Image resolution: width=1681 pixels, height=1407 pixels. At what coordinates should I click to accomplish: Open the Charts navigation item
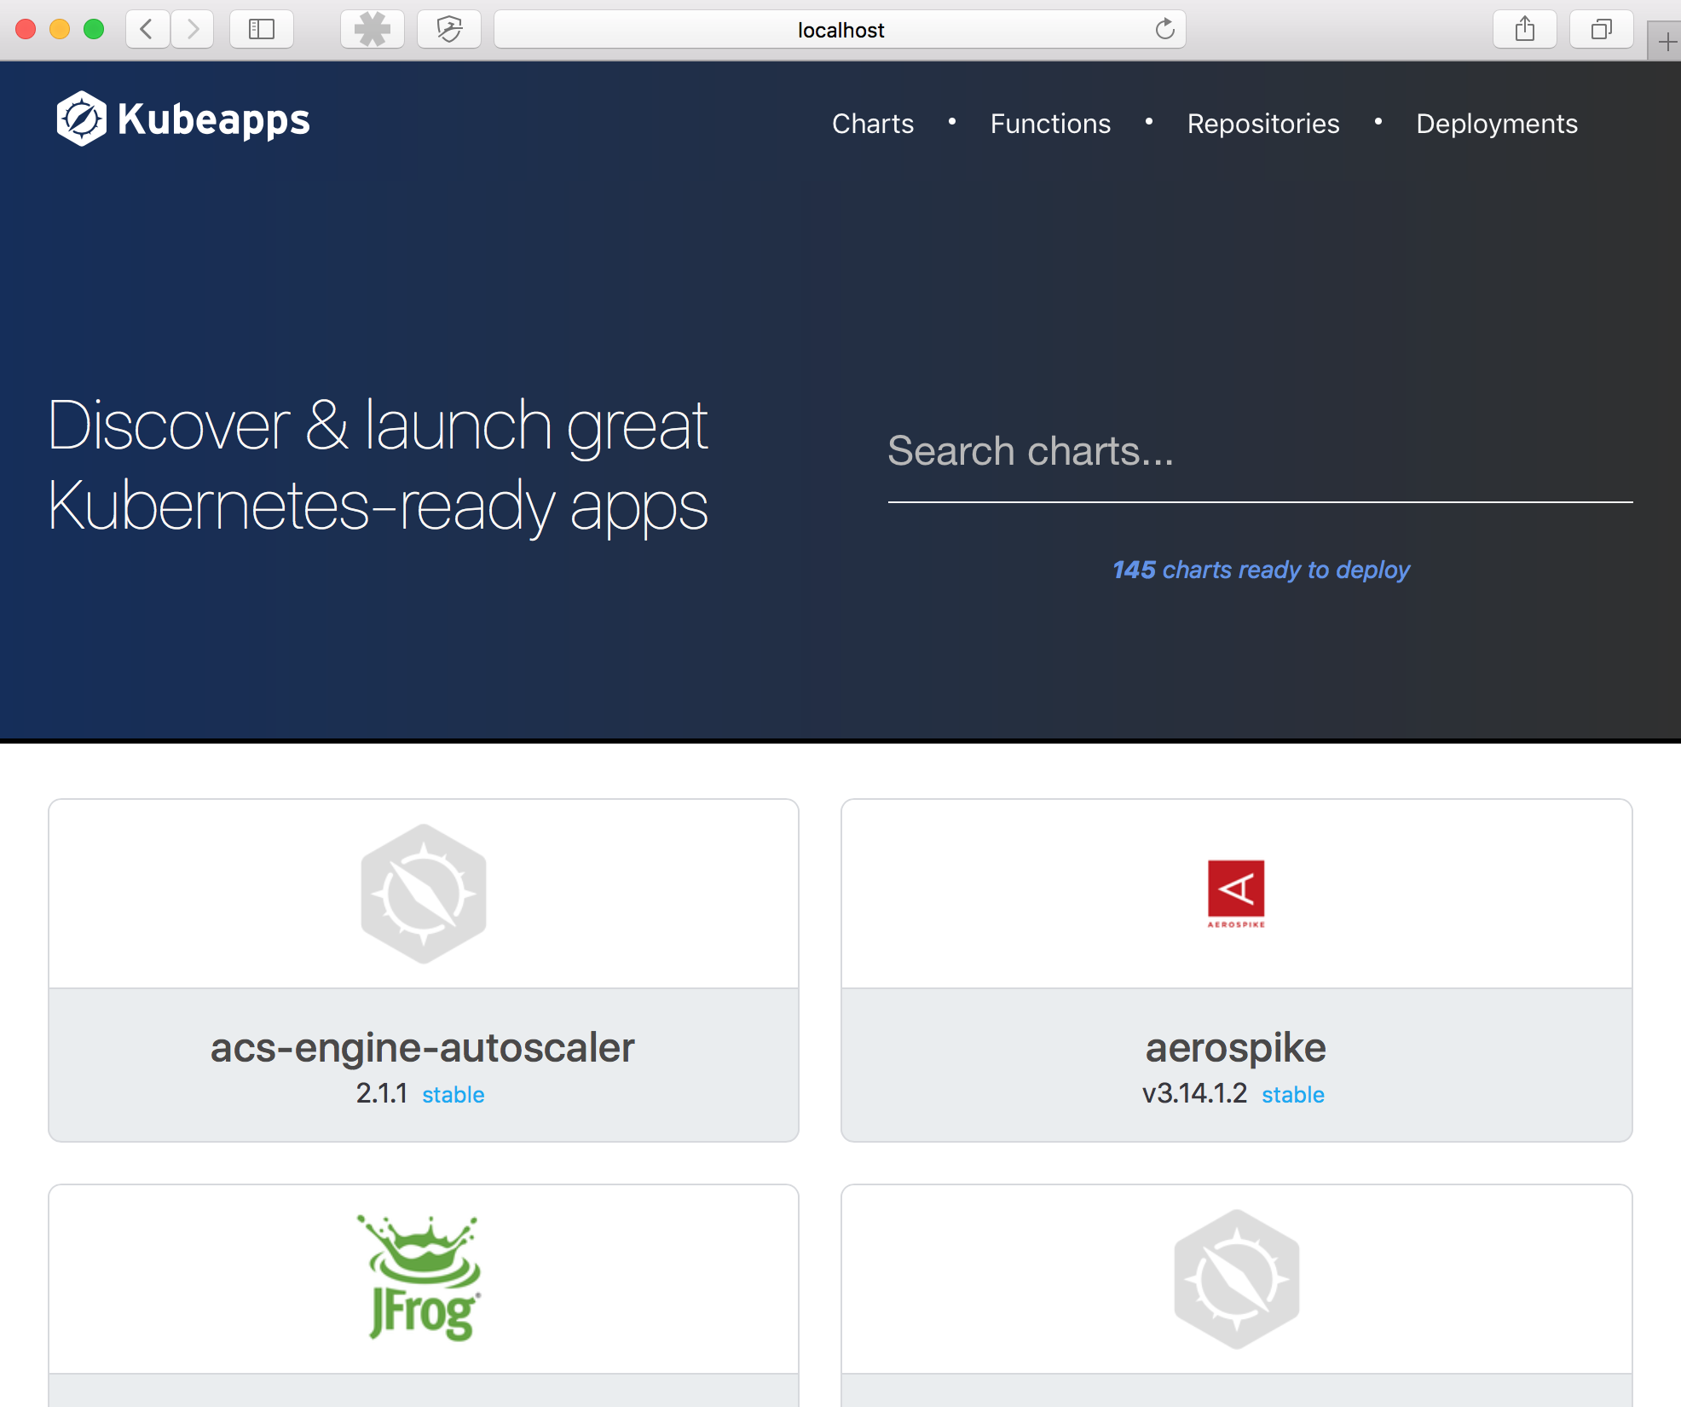coord(872,124)
